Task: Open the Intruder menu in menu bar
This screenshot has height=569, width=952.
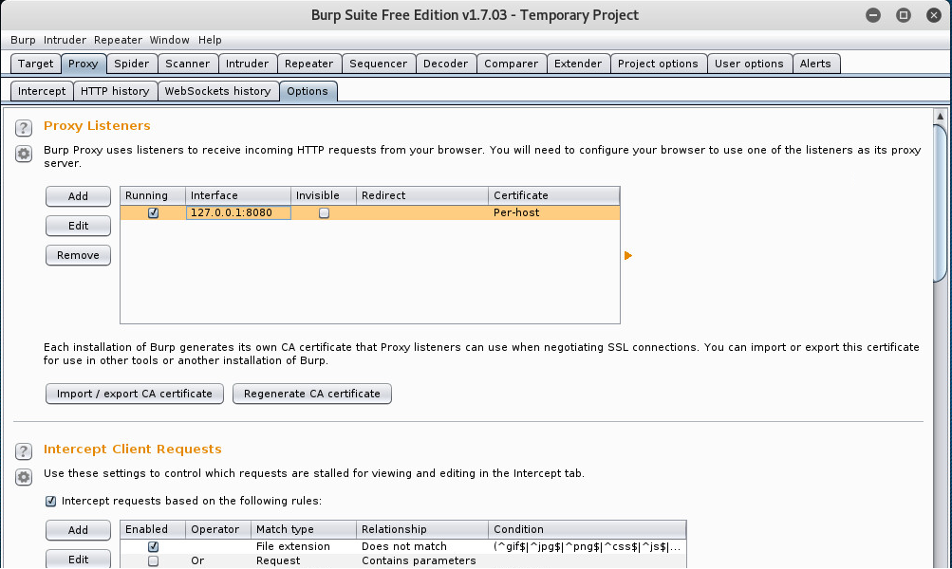Action: [65, 40]
